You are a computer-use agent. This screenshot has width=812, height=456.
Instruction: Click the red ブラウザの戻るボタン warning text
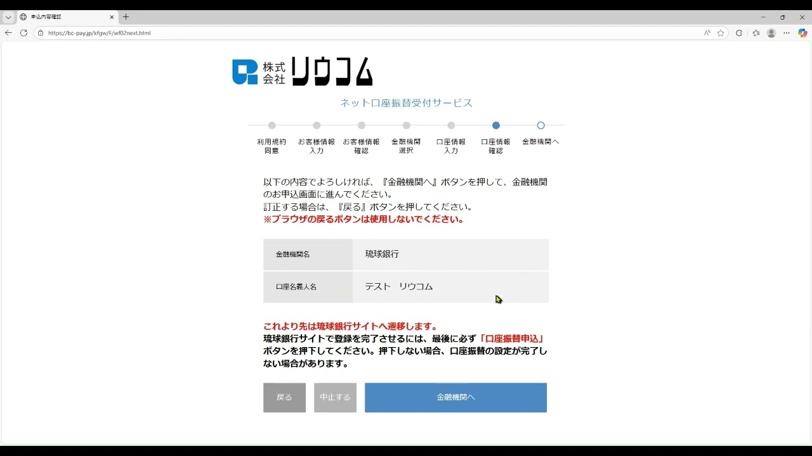[363, 220]
